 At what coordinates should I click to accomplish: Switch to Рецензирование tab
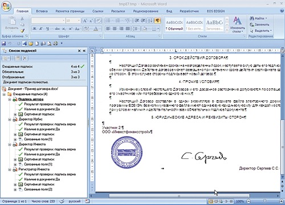(x=145, y=11)
